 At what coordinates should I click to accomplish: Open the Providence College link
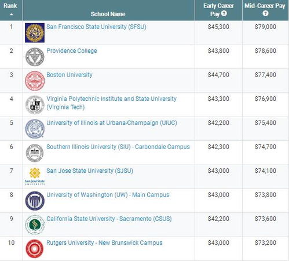coord(72,50)
